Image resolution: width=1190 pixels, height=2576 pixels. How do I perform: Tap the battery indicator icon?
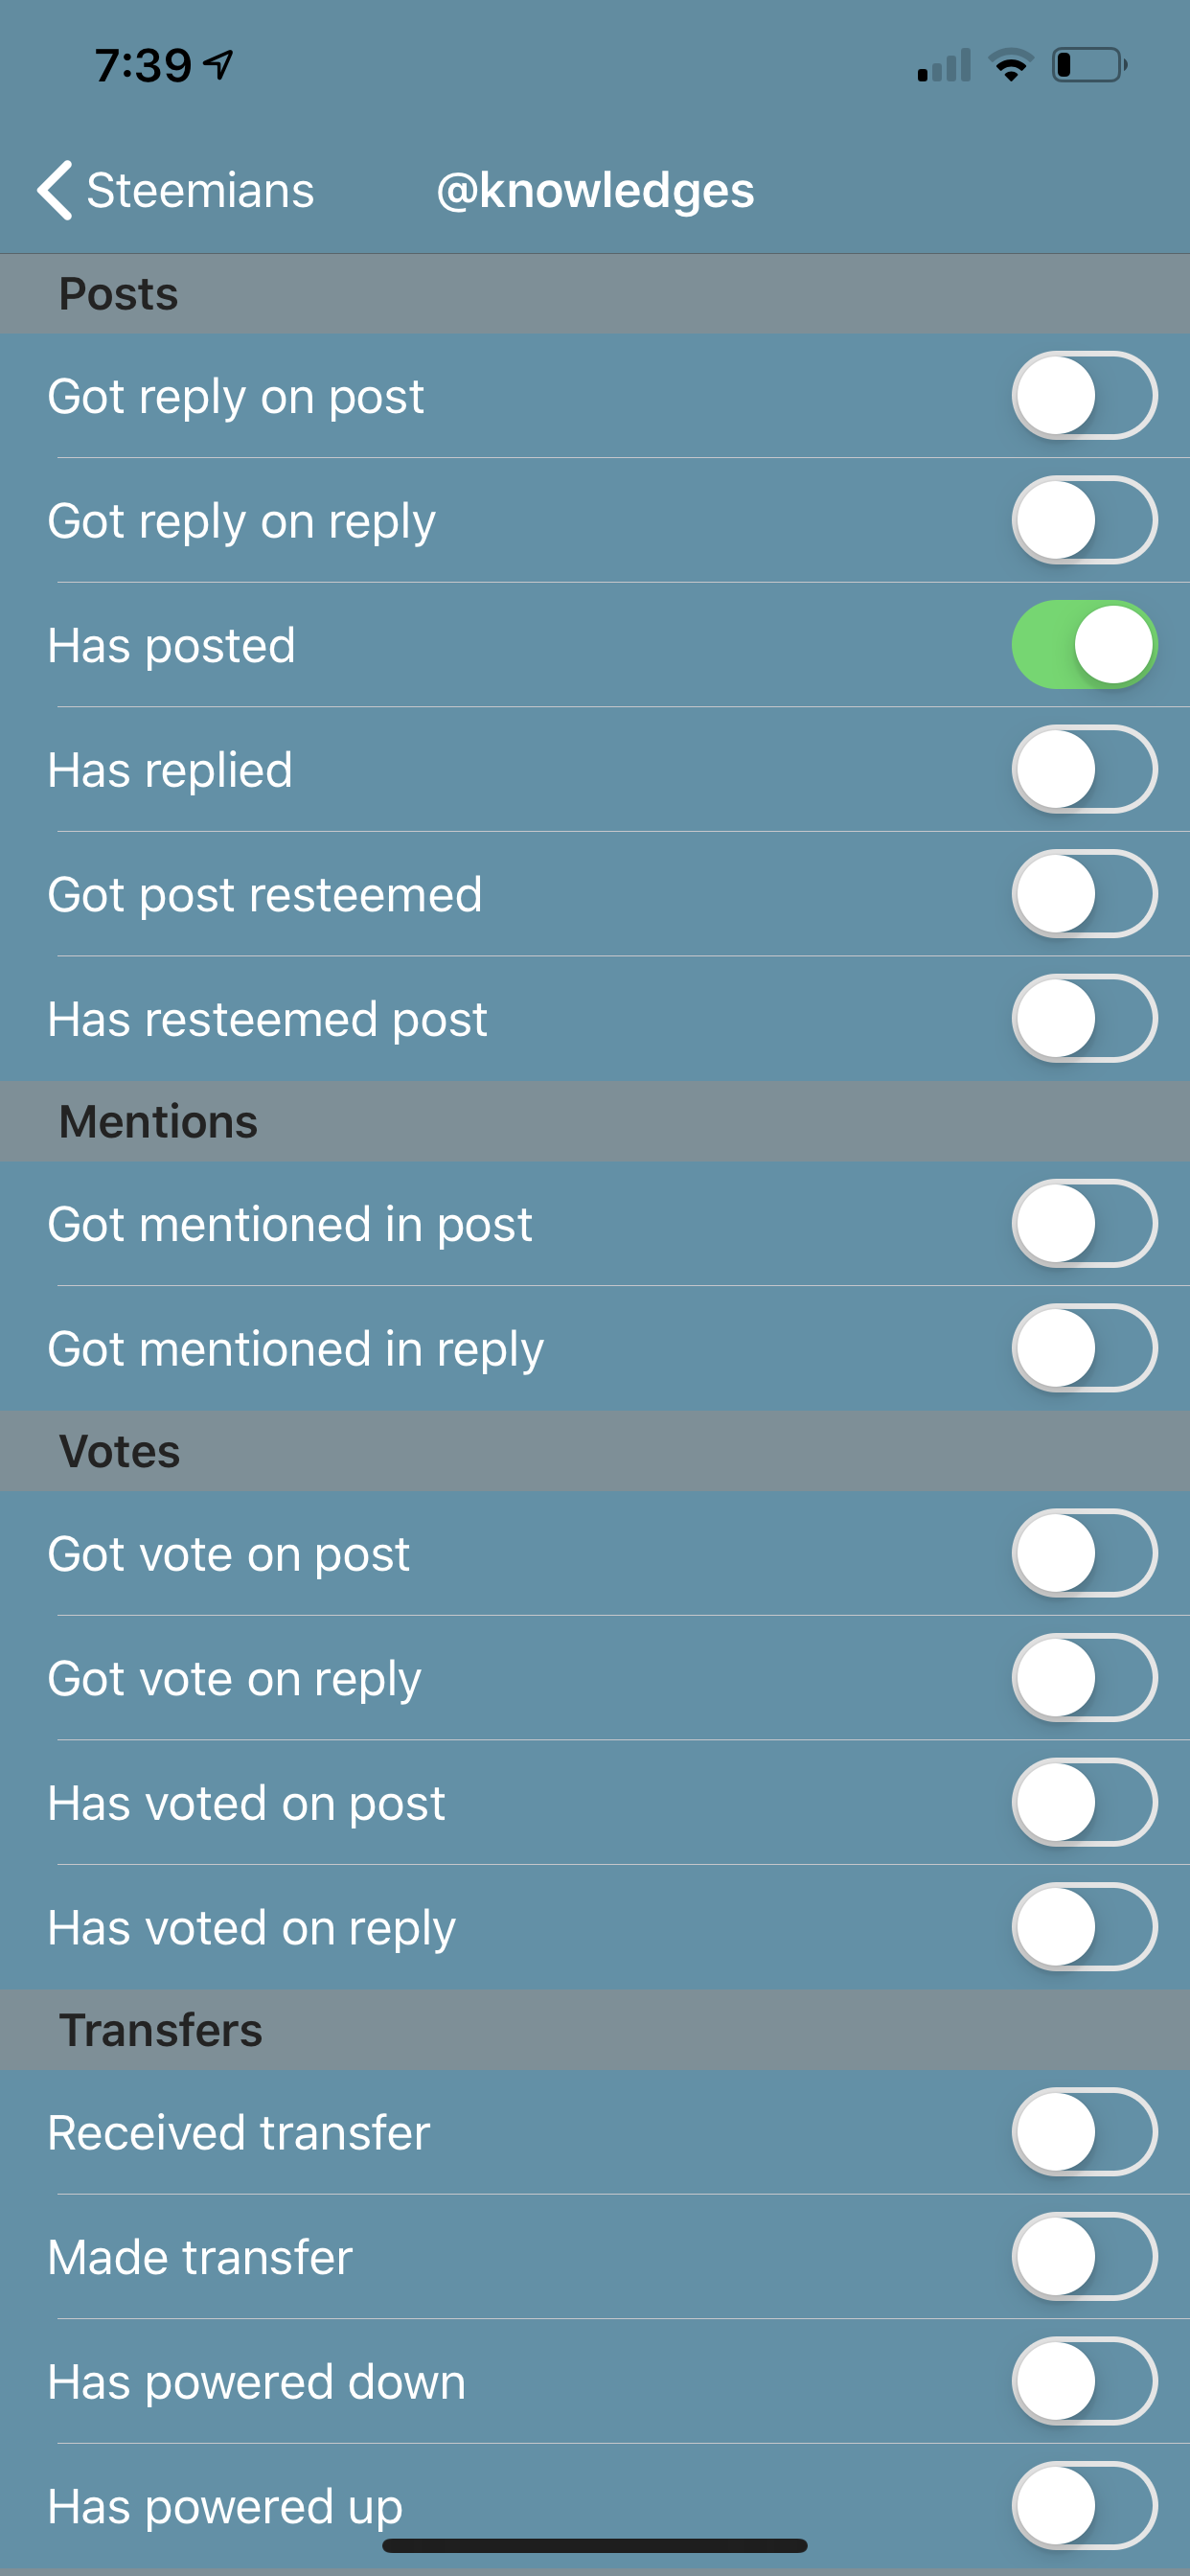tap(1089, 65)
